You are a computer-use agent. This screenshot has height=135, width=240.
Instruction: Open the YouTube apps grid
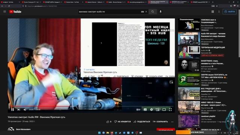(x=213, y=12)
